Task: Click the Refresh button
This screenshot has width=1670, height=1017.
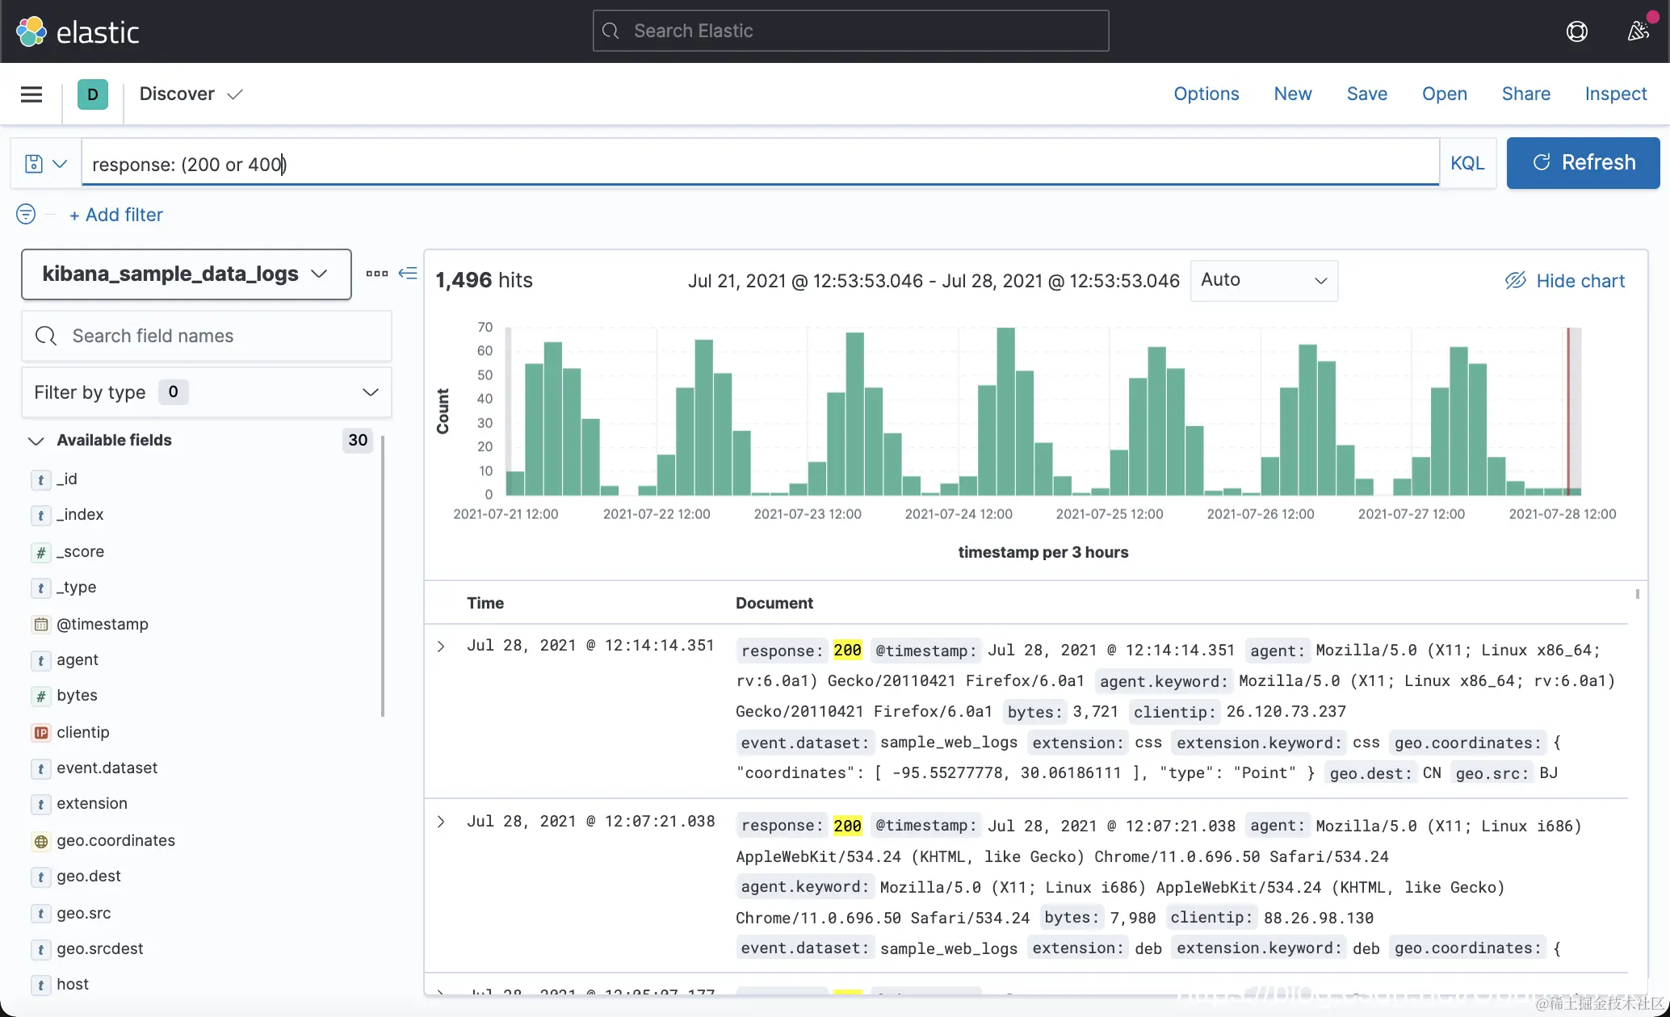Action: [x=1583, y=163]
